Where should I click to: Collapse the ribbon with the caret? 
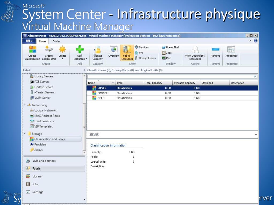coord(250,41)
